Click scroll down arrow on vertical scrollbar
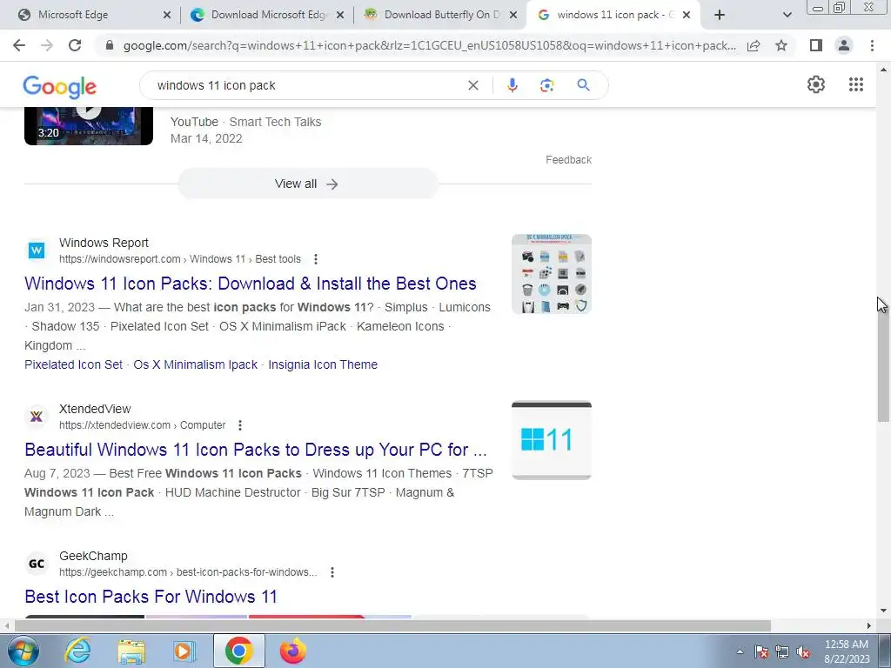891x668 pixels. (x=883, y=611)
